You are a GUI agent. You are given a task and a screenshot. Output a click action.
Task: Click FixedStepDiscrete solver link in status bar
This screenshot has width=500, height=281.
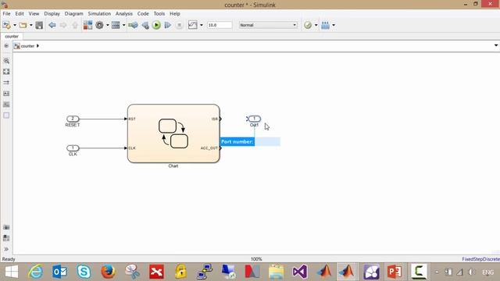tap(480, 259)
